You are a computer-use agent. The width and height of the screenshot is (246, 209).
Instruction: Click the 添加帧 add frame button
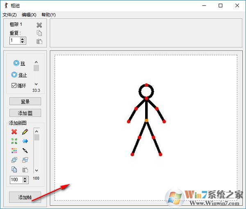tap(25, 197)
